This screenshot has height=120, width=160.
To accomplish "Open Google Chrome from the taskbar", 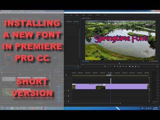I will coord(23,108).
